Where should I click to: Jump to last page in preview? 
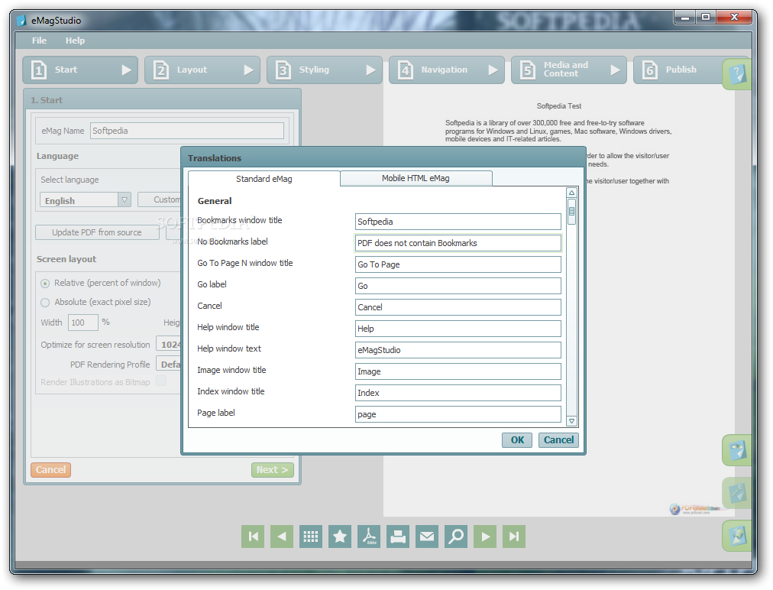point(514,537)
